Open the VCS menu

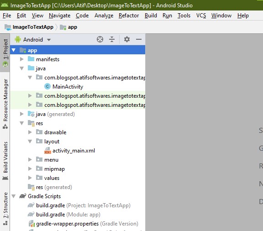(201, 16)
